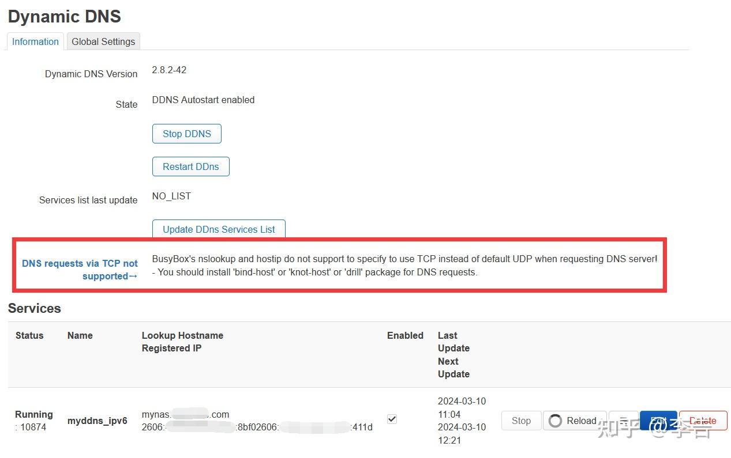This screenshot has height=458, width=731.
Task: Select the myddns_ipv6 service name
Action: click(97, 421)
